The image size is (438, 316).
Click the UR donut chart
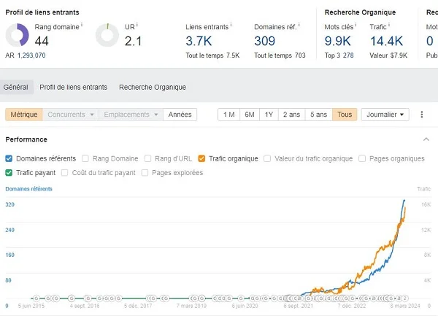107,35
